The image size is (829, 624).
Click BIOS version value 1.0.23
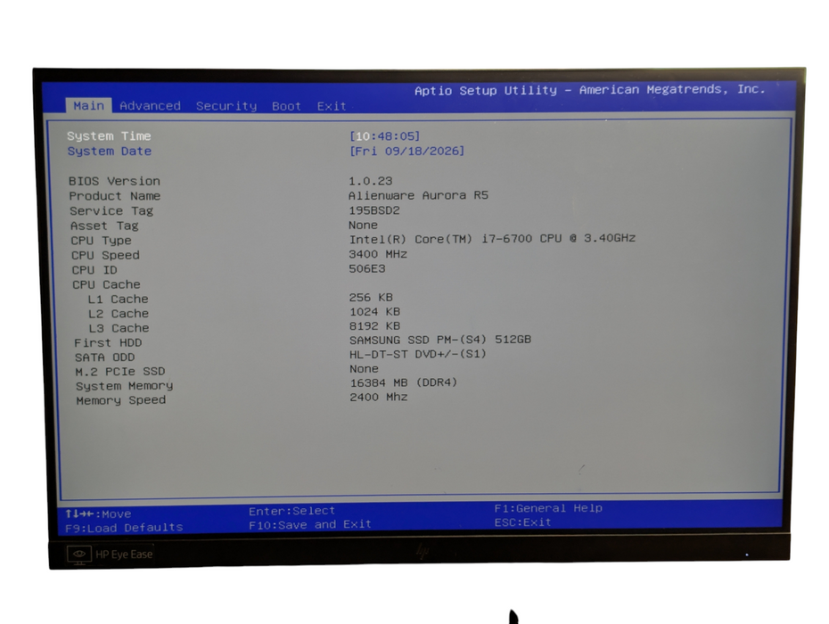[x=371, y=181]
